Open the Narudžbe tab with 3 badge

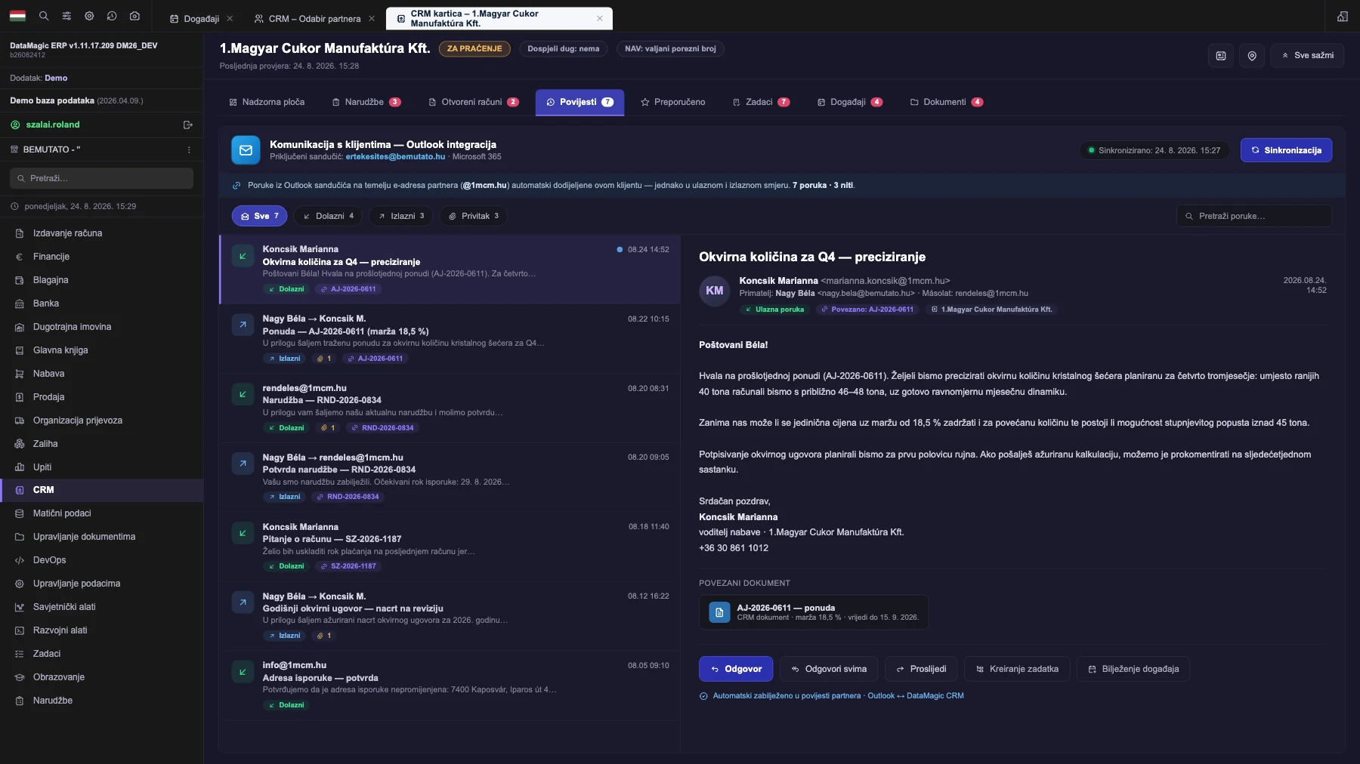coord(366,103)
